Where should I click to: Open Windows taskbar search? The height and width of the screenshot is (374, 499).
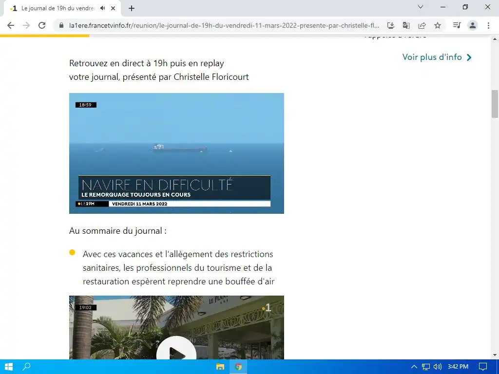pos(26,367)
